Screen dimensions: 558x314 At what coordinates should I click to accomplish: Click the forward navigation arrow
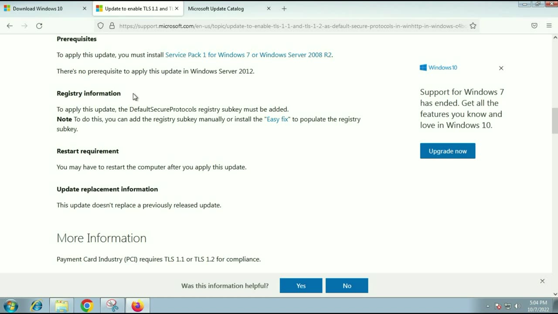(24, 26)
